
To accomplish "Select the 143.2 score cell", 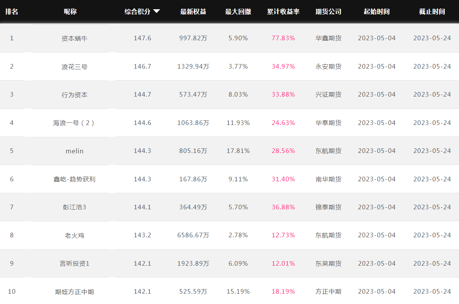I will [x=143, y=235].
